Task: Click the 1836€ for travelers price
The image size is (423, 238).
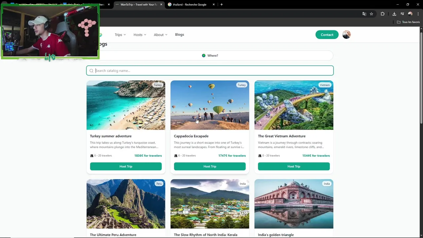Action: (x=148, y=156)
